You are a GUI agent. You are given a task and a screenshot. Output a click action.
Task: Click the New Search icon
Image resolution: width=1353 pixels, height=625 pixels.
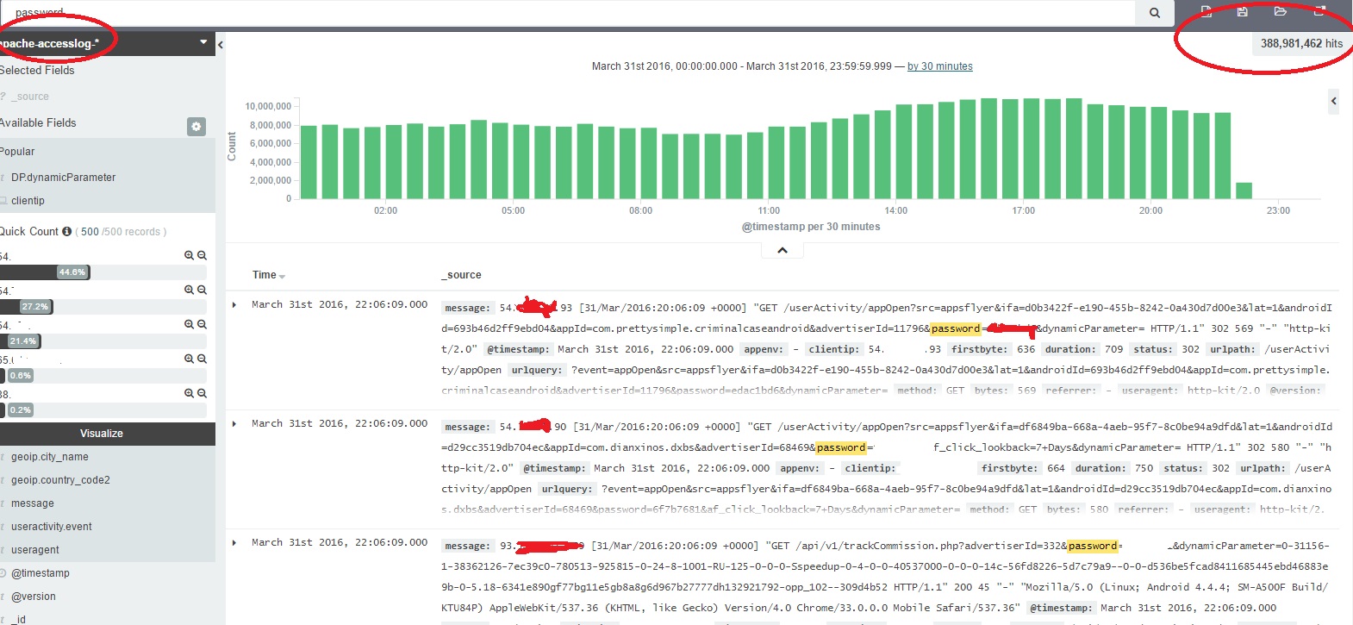click(x=1206, y=11)
